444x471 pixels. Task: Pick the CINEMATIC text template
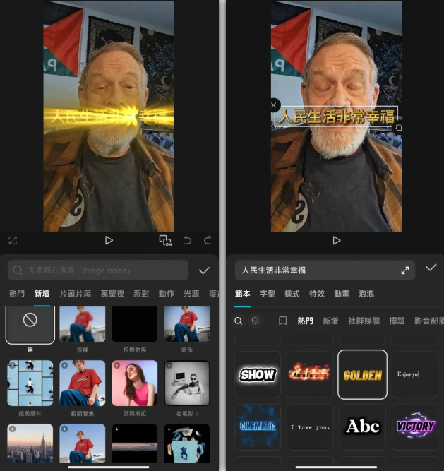tap(257, 427)
